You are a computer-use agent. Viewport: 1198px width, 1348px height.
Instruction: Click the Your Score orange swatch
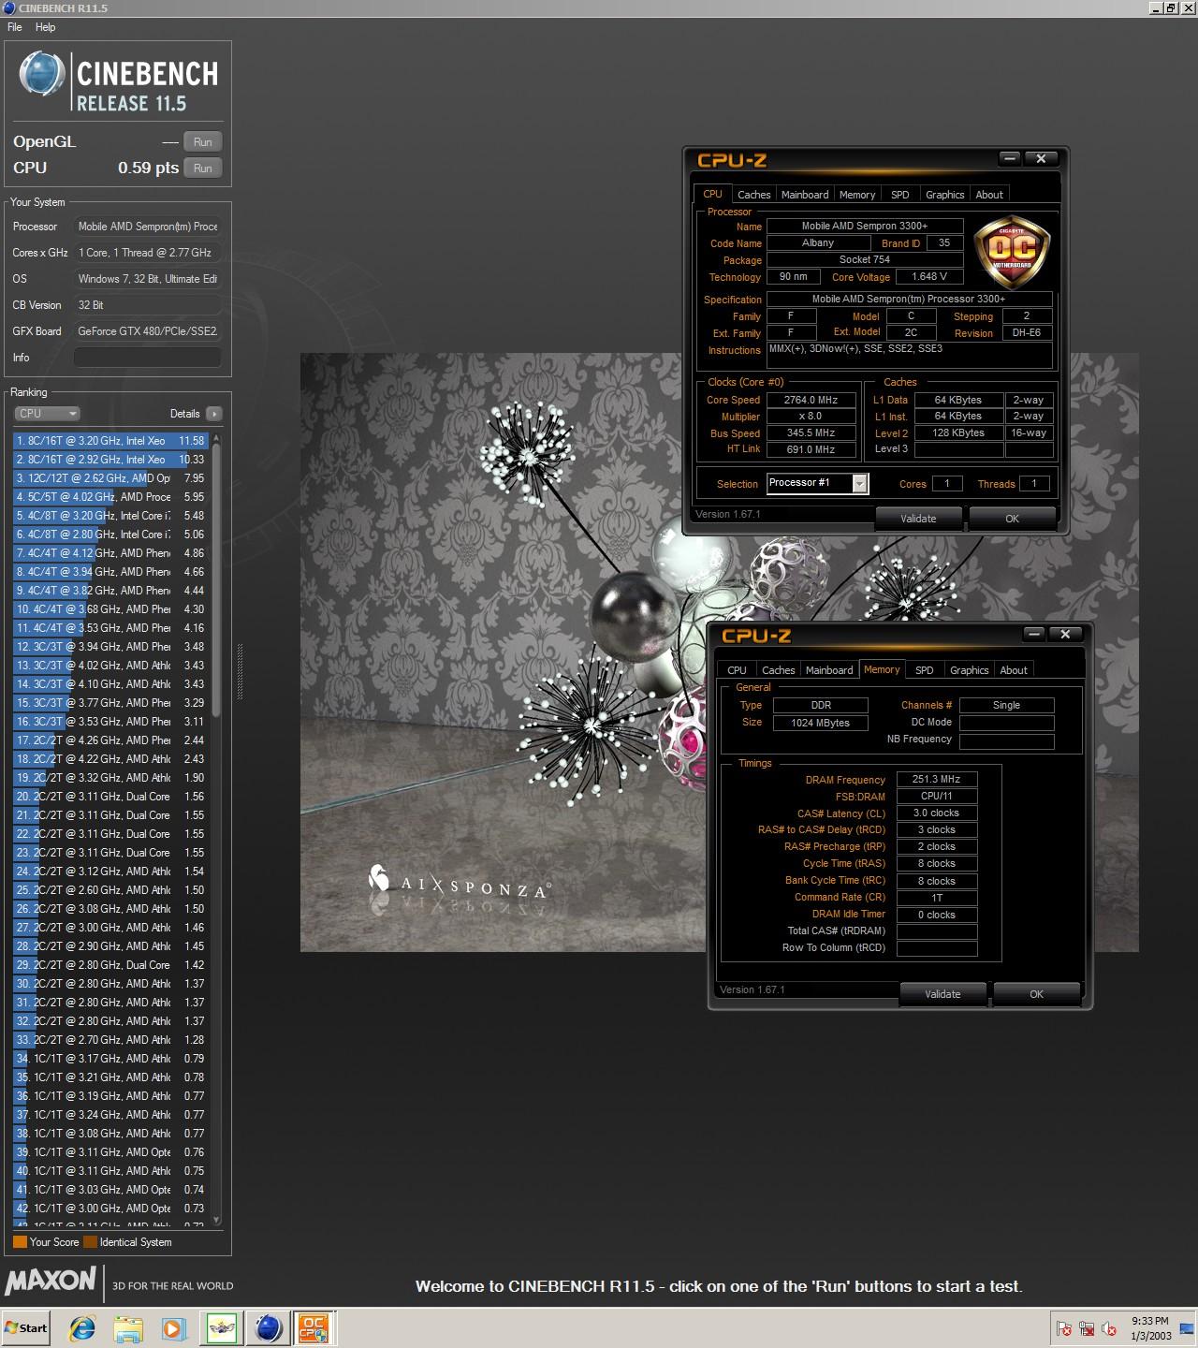click(20, 1242)
